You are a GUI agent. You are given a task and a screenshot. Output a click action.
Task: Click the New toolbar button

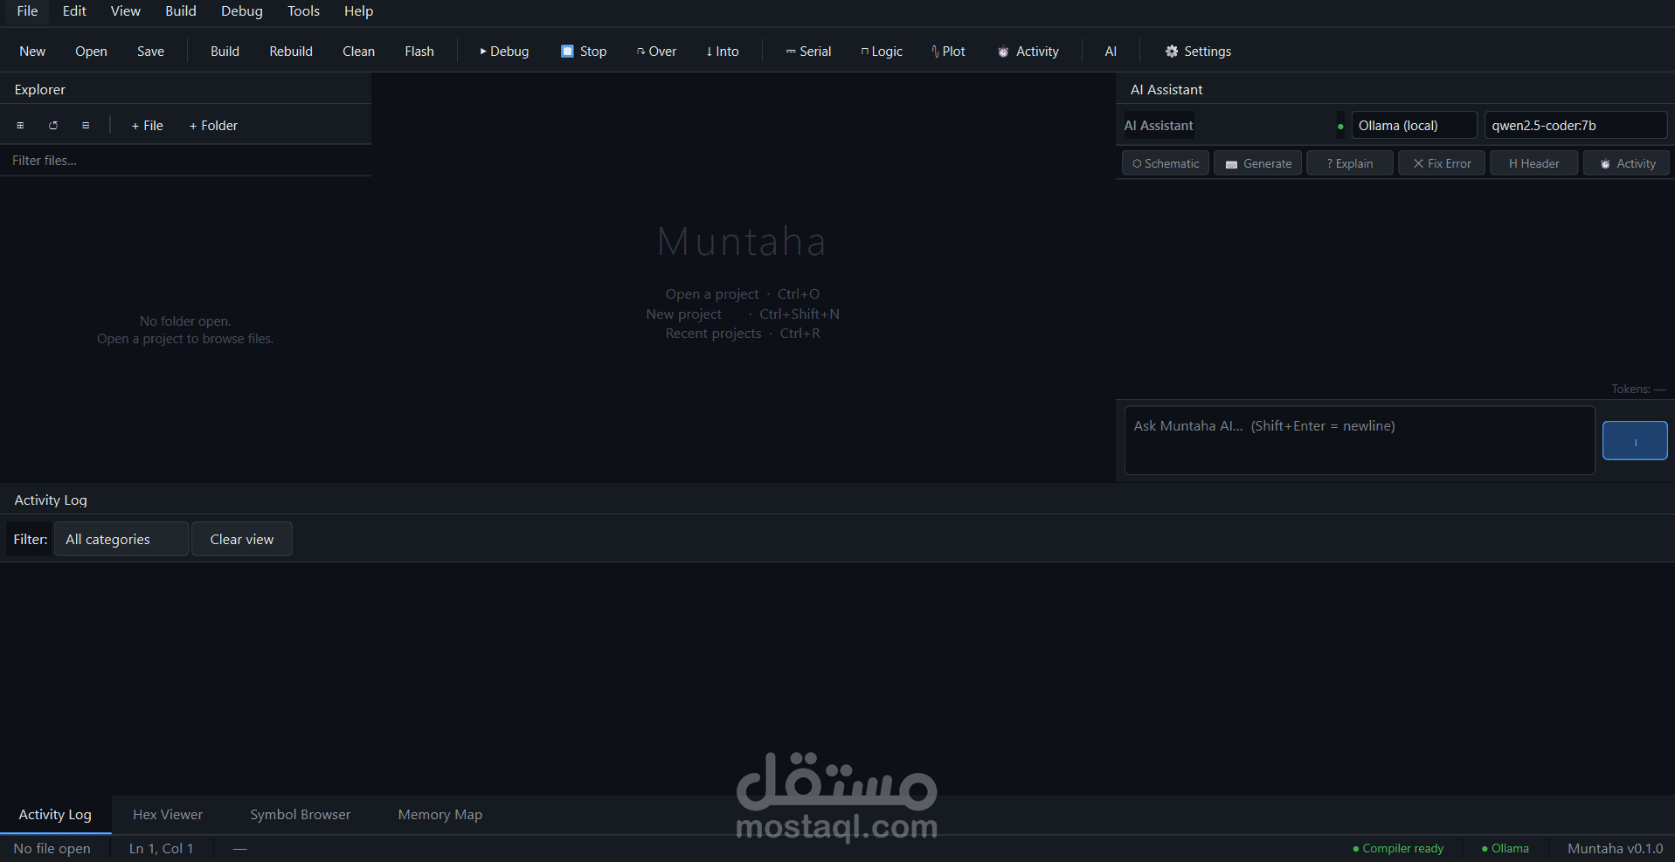coord(32,52)
